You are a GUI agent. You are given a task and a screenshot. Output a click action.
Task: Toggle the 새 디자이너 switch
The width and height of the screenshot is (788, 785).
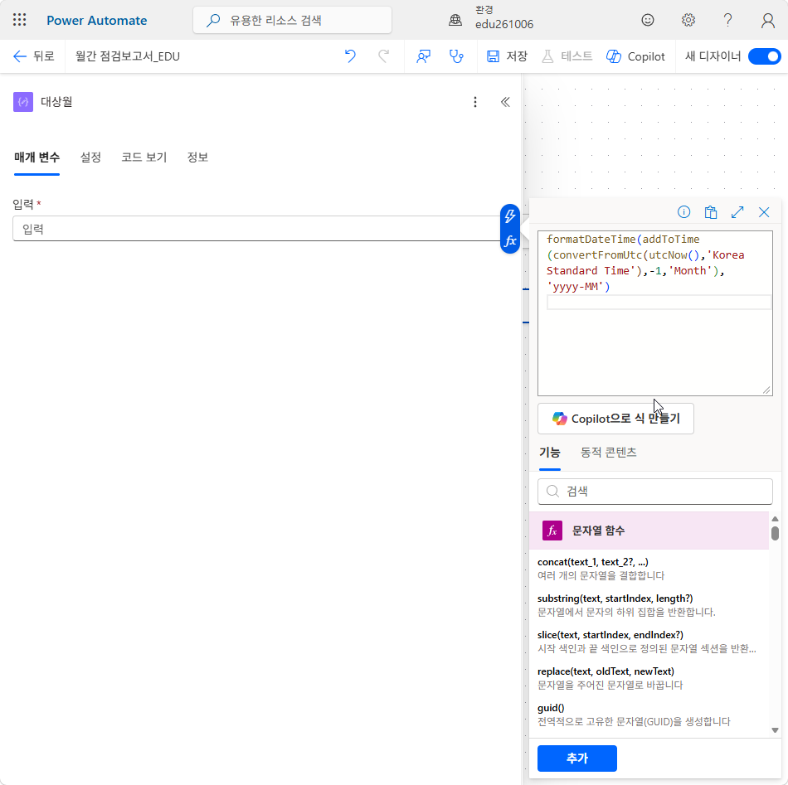(765, 56)
